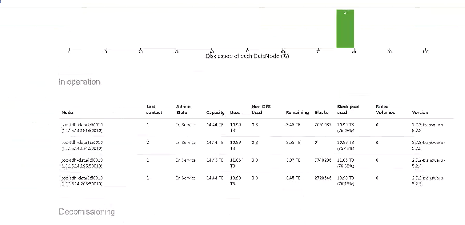Click the jxt-tdh-data3:50010 node entry

[82, 178]
